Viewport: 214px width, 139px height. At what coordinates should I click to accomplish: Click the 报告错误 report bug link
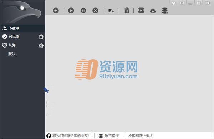point(109,135)
